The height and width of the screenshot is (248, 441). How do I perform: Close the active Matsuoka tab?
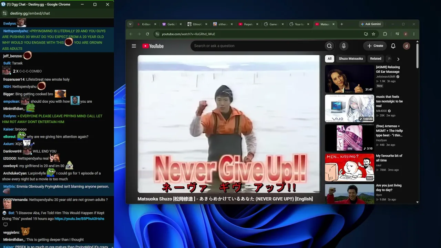[334, 24]
